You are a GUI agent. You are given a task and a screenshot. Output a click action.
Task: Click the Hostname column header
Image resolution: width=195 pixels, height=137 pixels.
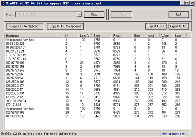pyautogui.click(x=34, y=36)
